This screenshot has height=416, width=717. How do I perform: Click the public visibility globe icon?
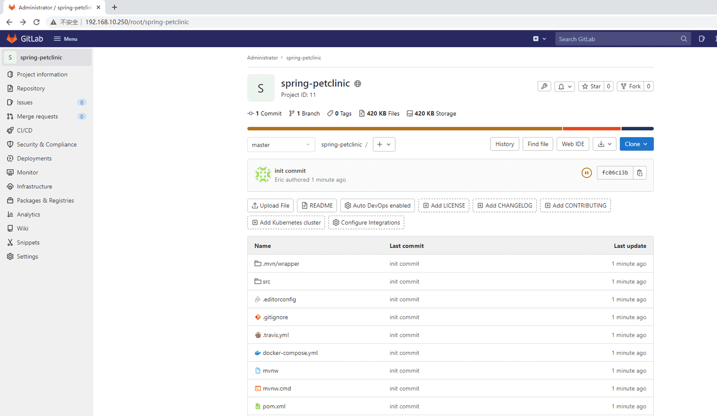click(358, 83)
